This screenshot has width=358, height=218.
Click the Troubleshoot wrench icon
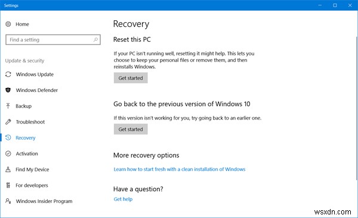tap(8, 122)
